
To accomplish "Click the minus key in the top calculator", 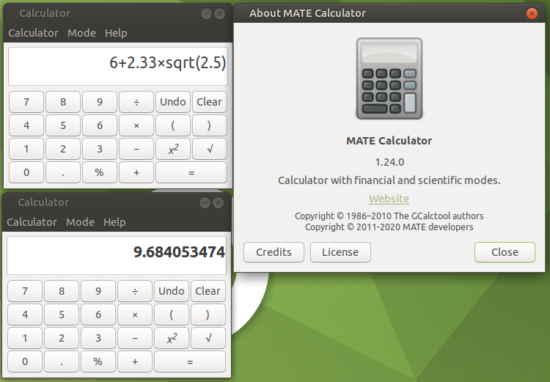I will (x=136, y=149).
